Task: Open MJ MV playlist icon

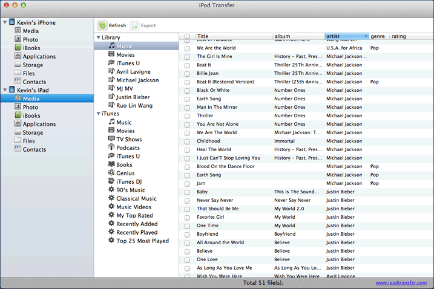Action: pyautogui.click(x=111, y=88)
